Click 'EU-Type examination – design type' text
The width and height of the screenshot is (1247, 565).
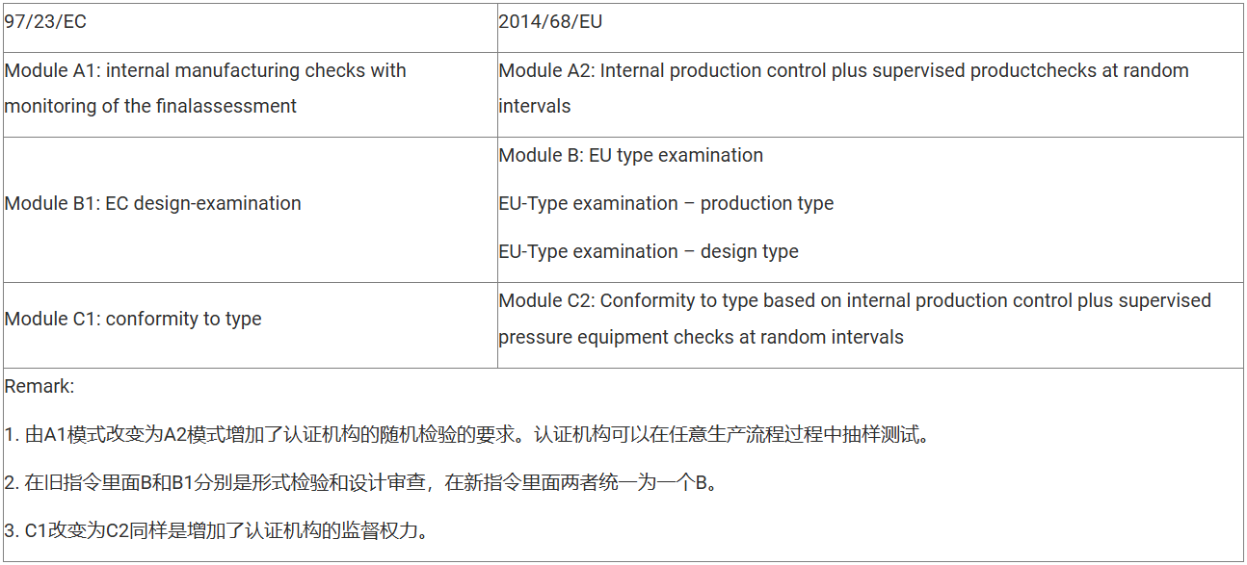(x=649, y=251)
